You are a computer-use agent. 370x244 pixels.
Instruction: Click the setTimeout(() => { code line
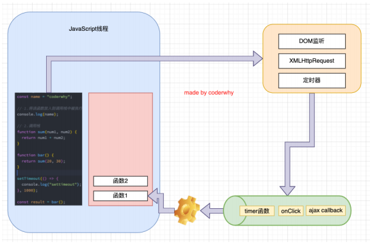(x=38, y=179)
